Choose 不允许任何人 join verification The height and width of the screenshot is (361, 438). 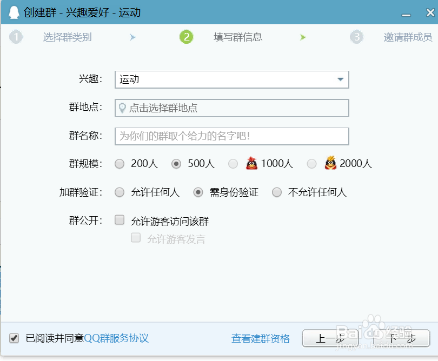(277, 192)
